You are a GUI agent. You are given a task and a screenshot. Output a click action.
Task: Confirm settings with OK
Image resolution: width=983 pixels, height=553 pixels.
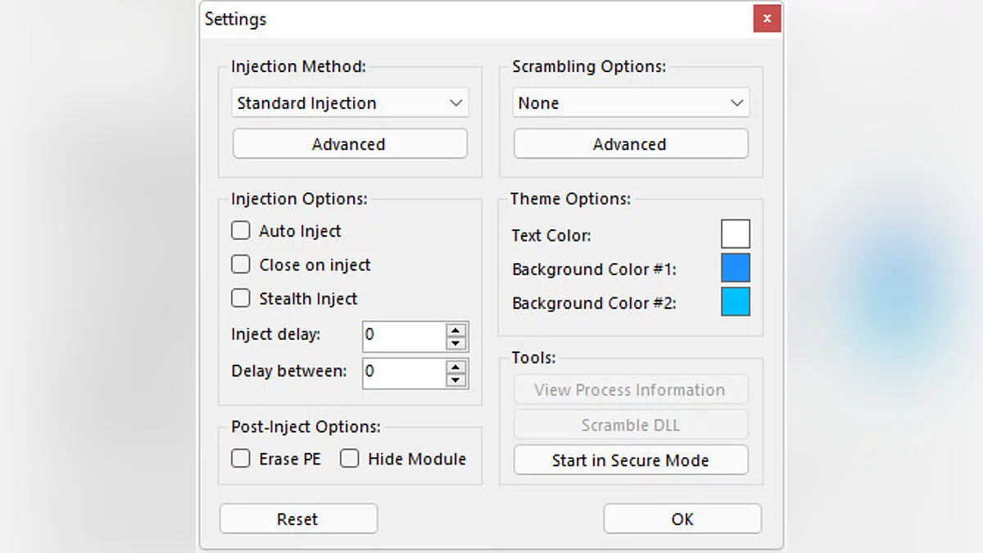[x=682, y=519]
